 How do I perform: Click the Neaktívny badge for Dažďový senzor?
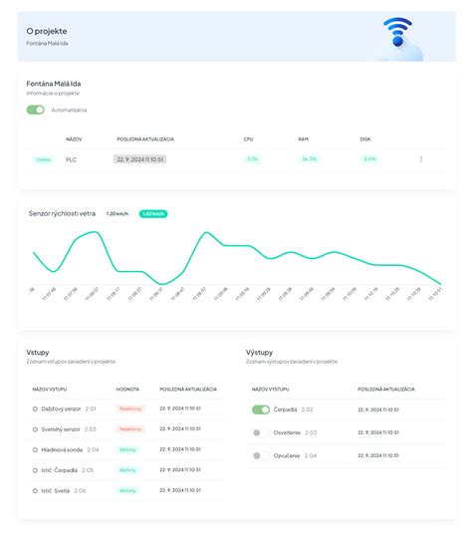pyautogui.click(x=130, y=408)
